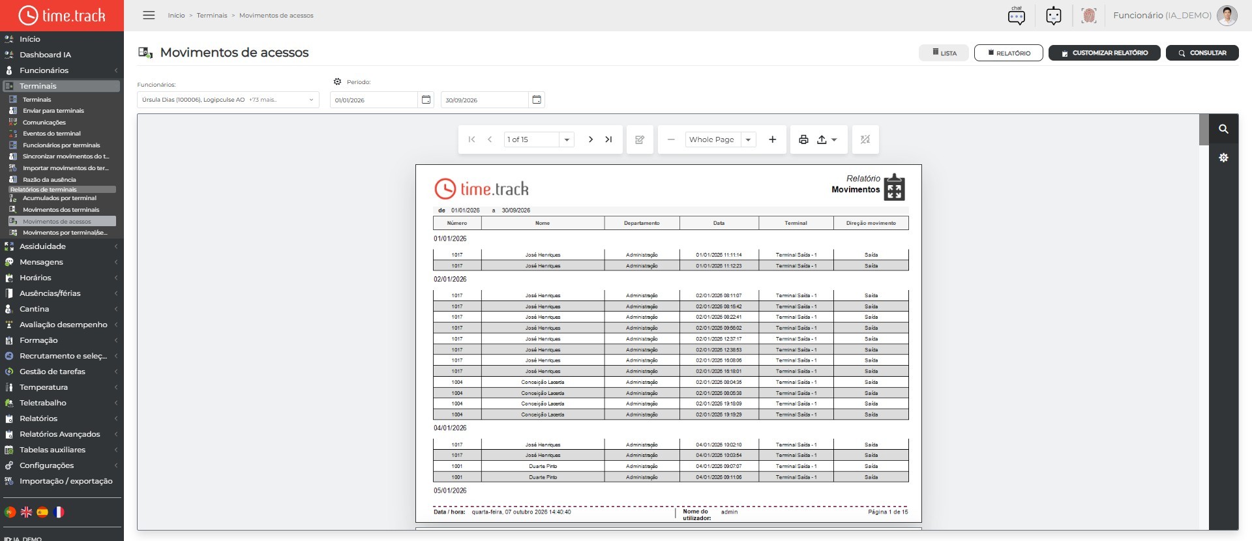This screenshot has width=1252, height=541.
Task: Go to next report page
Action: (590, 139)
